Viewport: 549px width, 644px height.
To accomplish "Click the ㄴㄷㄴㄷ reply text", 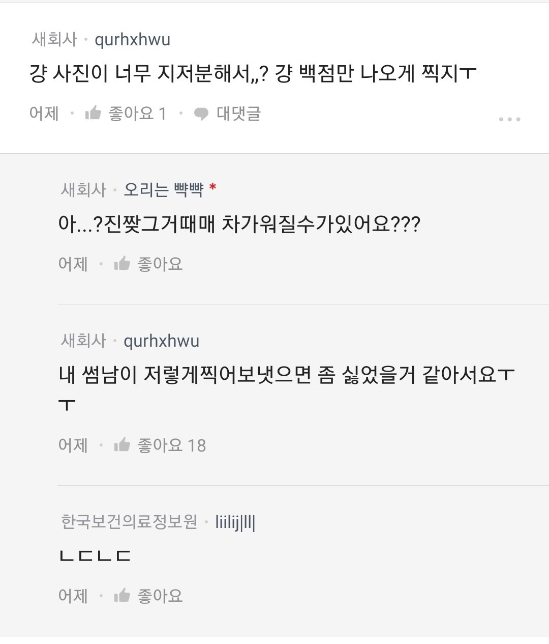I will [x=95, y=556].
